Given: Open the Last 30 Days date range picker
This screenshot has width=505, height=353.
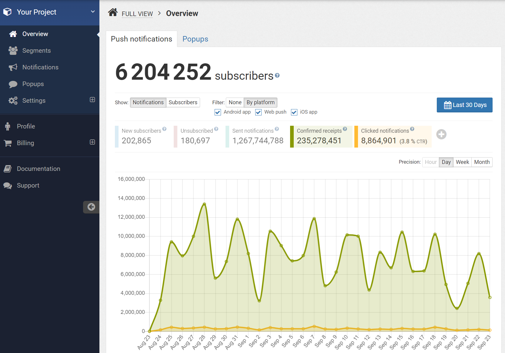Looking at the screenshot, I should pyautogui.click(x=464, y=105).
